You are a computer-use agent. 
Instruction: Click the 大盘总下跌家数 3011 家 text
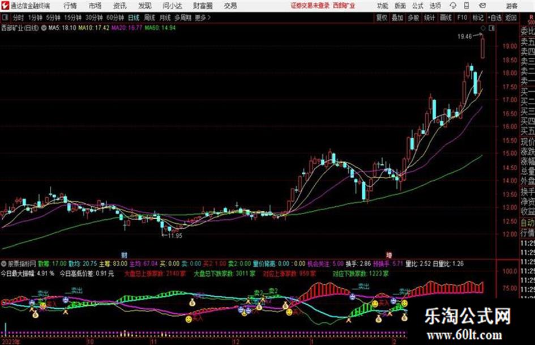[225, 274]
